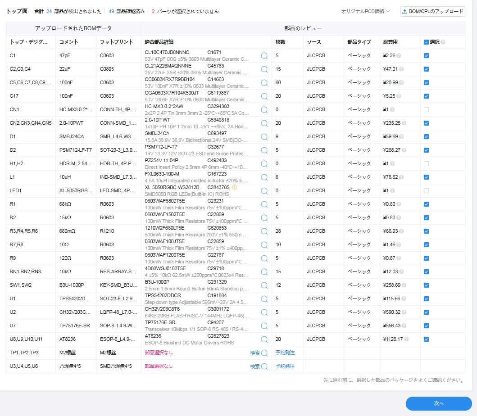The width and height of the screenshot is (477, 416).
Task: Click the 部品選択なし text for TP1,TP2,TP3
Action: (159, 353)
